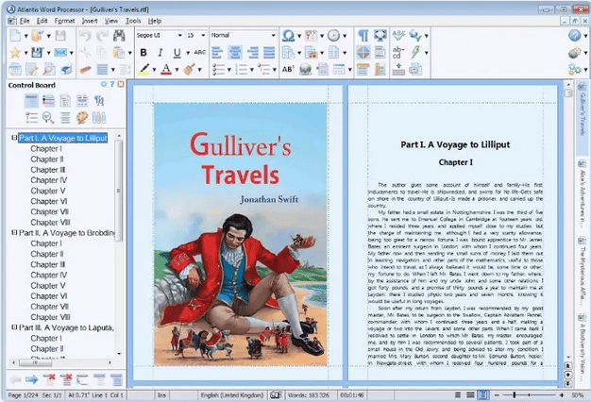Click the Gulliver's Travels cover page
This screenshot has width=591, height=402.
point(240,234)
